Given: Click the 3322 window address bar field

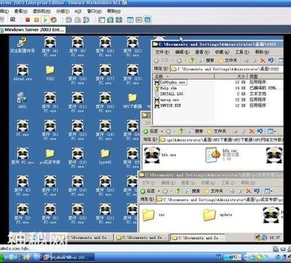Looking at the screenshot, I should pos(226,69).
